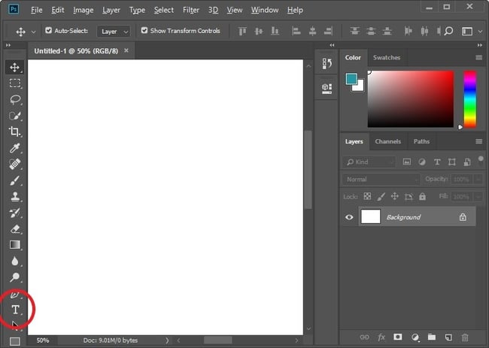Viewport: 489px width, 348px height.
Task: Create a new layer with the new-layer icon
Action: 448,337
